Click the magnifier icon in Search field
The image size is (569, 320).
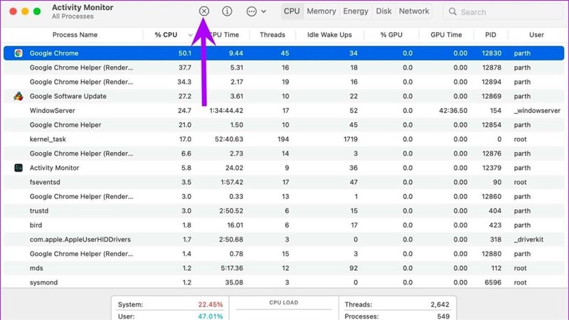452,11
